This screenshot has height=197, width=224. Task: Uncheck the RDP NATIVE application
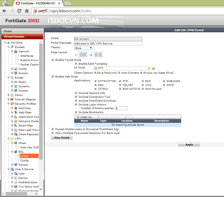[x=120, y=89]
